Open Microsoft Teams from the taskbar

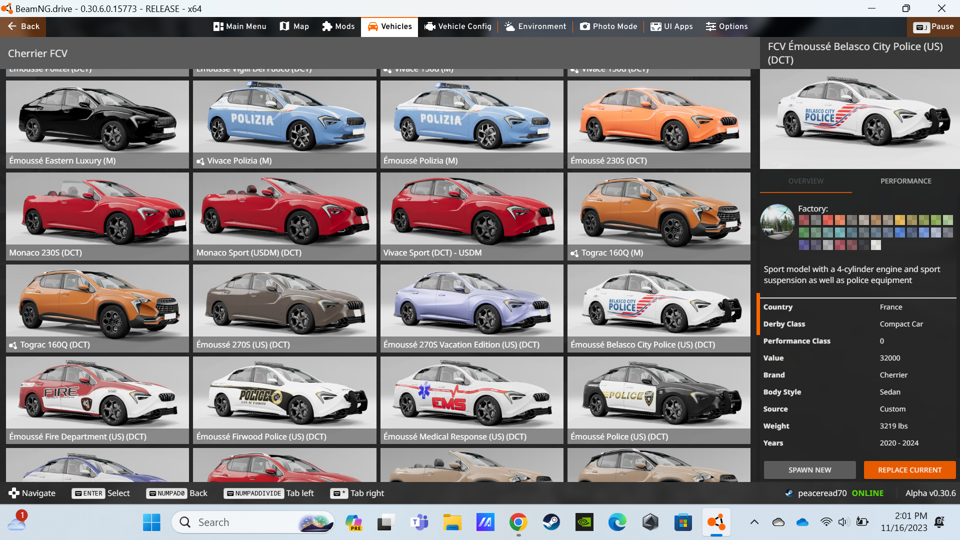[419, 522]
